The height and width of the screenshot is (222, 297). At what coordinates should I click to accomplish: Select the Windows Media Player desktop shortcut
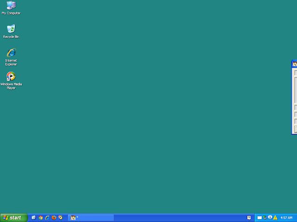click(x=11, y=80)
